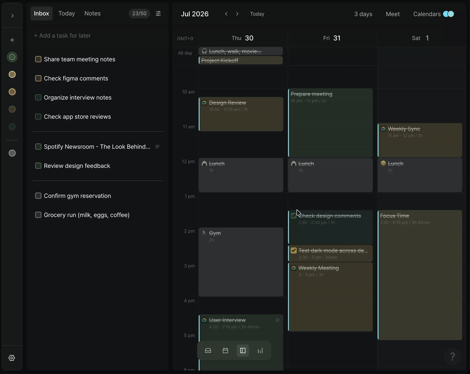Uncheck the Check design comments task

click(294, 216)
